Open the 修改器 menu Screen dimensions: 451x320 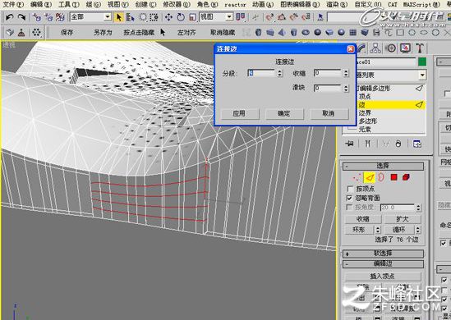coord(177,5)
